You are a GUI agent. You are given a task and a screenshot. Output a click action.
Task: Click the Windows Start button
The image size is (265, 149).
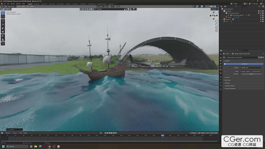click(x=3, y=147)
